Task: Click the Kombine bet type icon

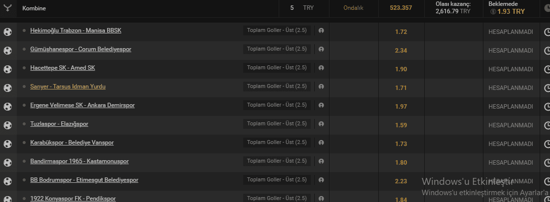Action: 7,8
